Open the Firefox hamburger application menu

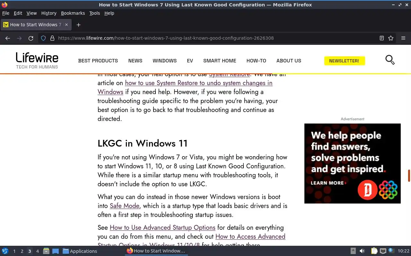tap(403, 38)
